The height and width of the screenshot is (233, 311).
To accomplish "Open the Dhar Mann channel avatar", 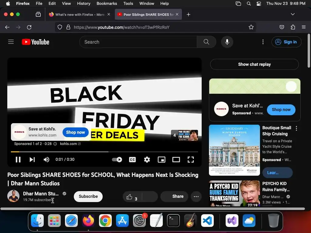I will point(13,196).
